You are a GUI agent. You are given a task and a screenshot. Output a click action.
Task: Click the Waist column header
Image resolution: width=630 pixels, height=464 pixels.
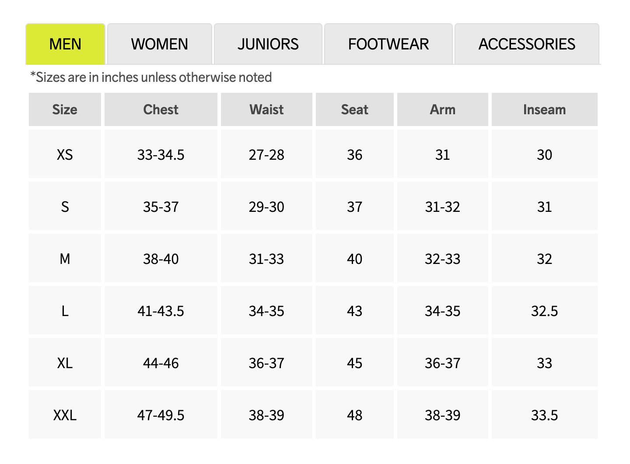[x=266, y=109]
